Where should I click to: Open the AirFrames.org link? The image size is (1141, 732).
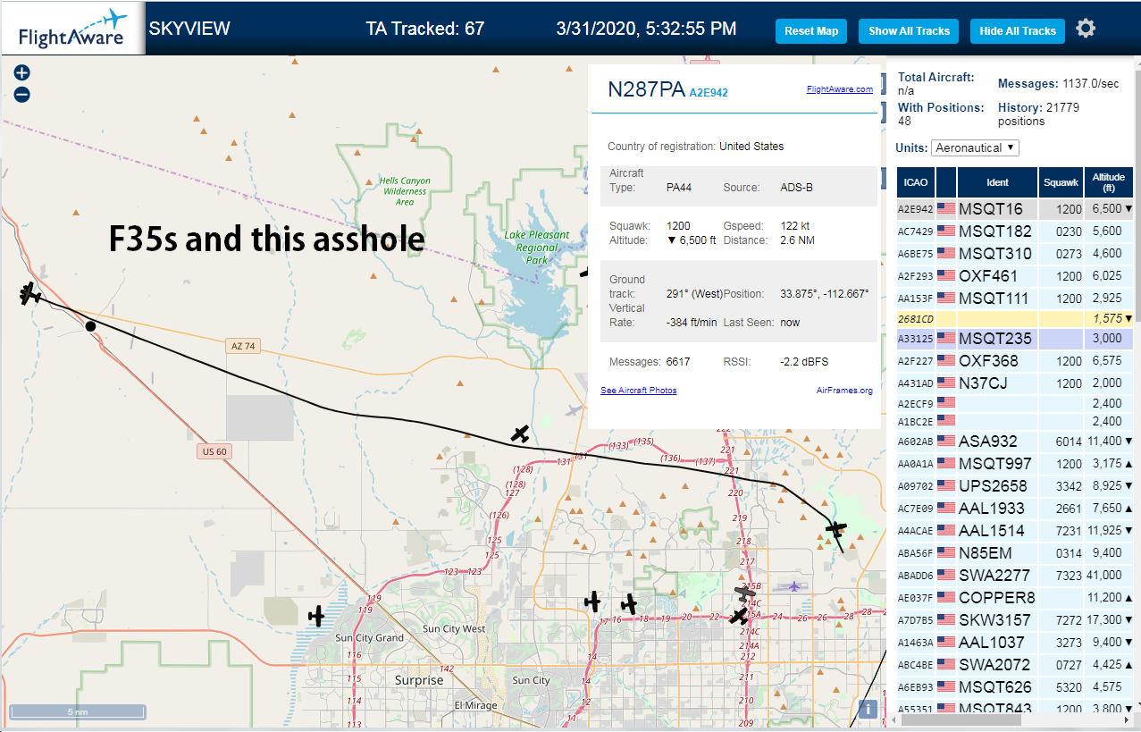click(844, 391)
